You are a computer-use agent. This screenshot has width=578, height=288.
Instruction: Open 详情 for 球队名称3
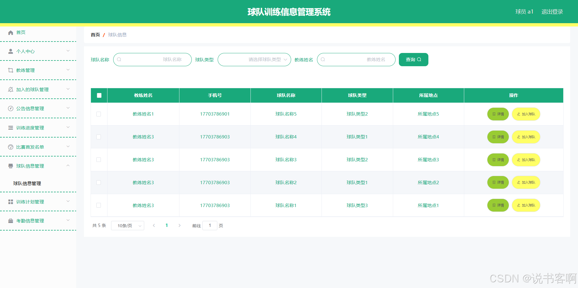click(x=498, y=160)
